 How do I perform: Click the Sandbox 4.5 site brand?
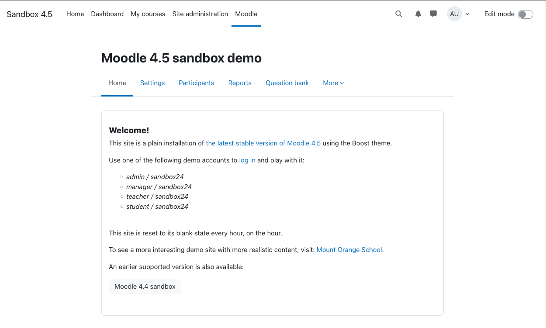click(29, 14)
